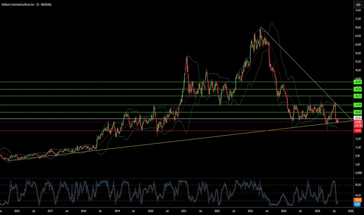Click the 56,00 price scale value
This screenshot has height=215, width=364.
point(358,53)
